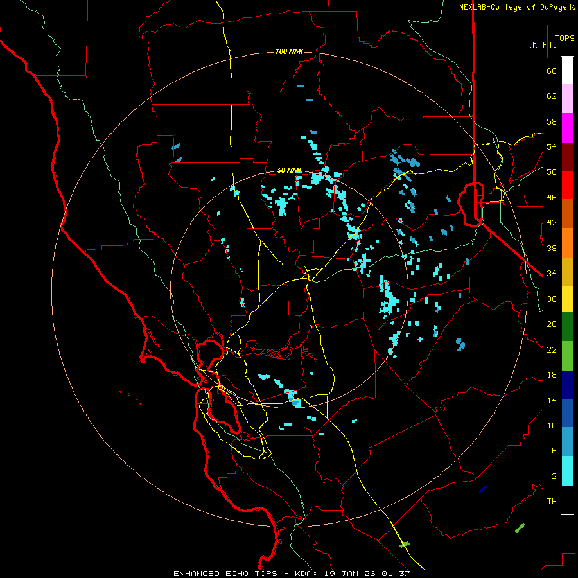Click the navy 22 kft legend swatch

click(567, 385)
